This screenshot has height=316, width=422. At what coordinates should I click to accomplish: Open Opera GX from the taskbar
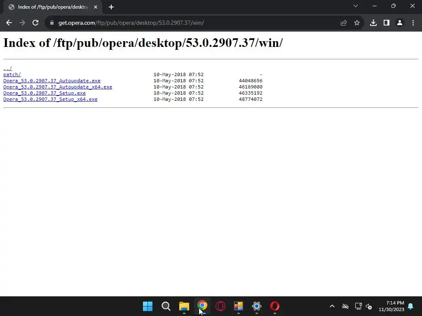[x=220, y=306]
